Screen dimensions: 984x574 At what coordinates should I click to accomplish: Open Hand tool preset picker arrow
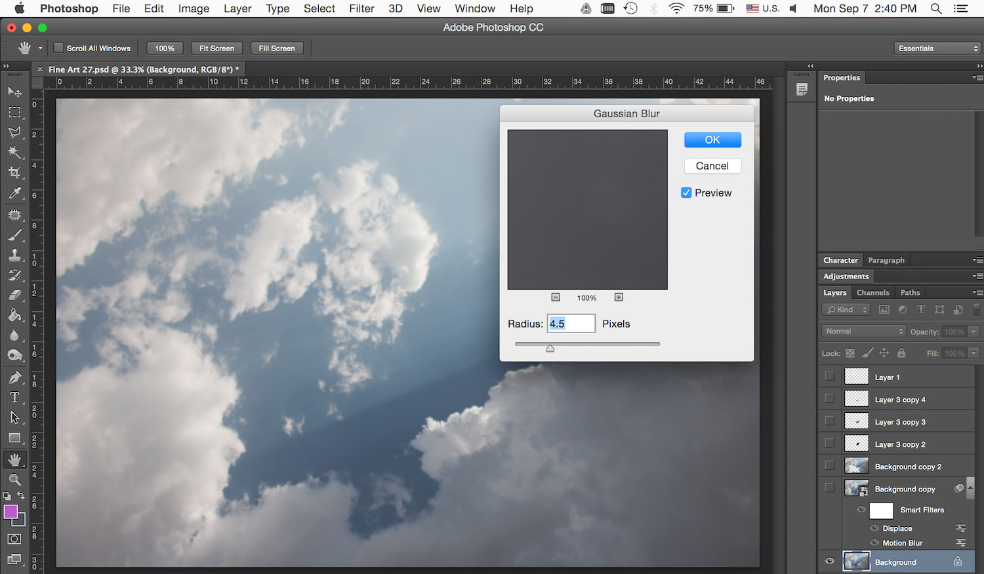[x=40, y=48]
